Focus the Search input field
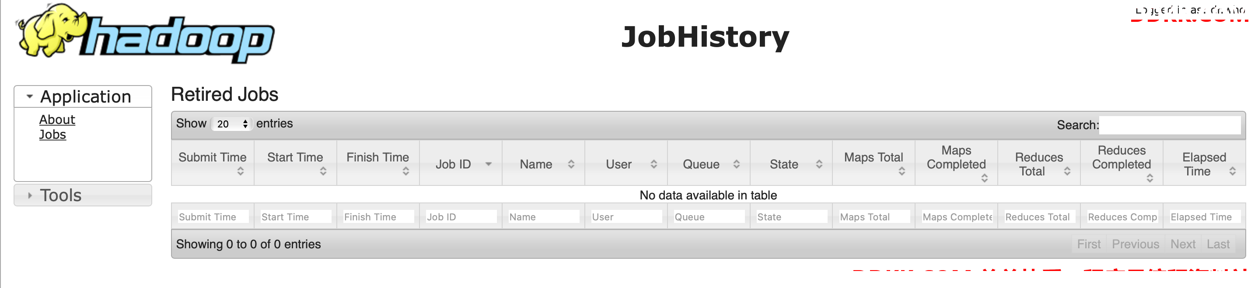 click(x=1170, y=125)
